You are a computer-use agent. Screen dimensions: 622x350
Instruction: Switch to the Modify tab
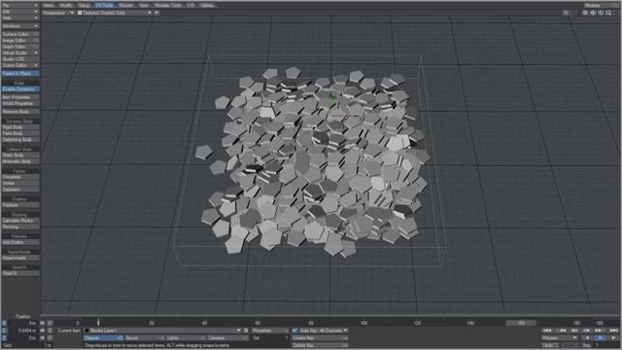[x=66, y=6]
